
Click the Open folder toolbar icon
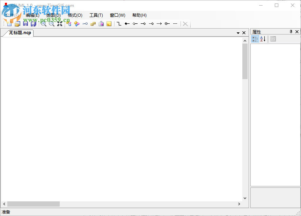point(17,24)
